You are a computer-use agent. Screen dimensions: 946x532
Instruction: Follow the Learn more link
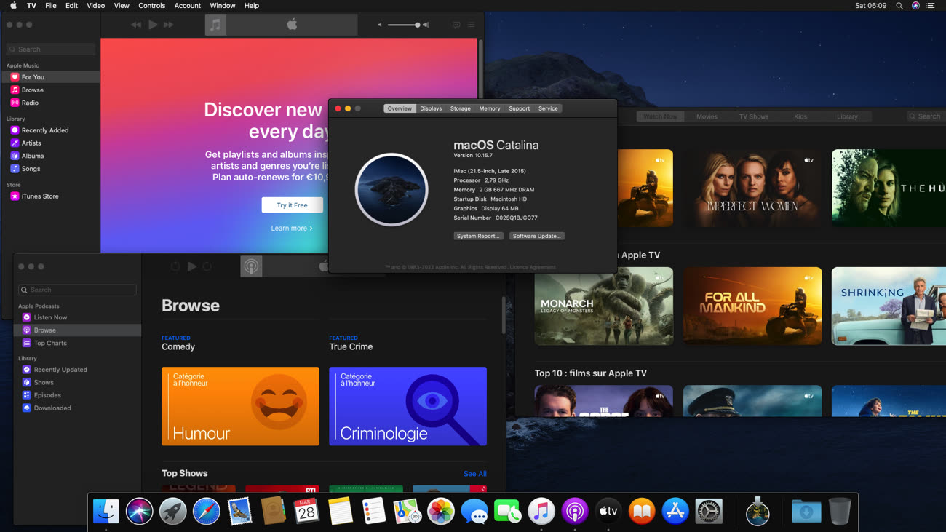(x=291, y=229)
